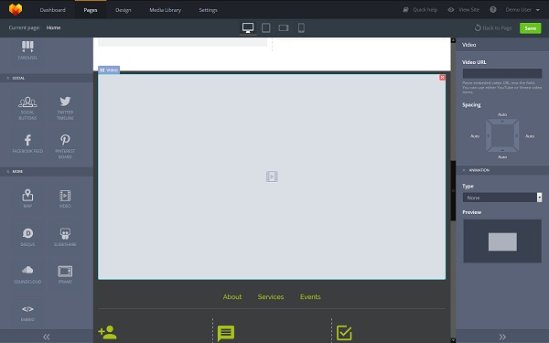
Task: Collapse the Animation section
Action: (x=502, y=170)
